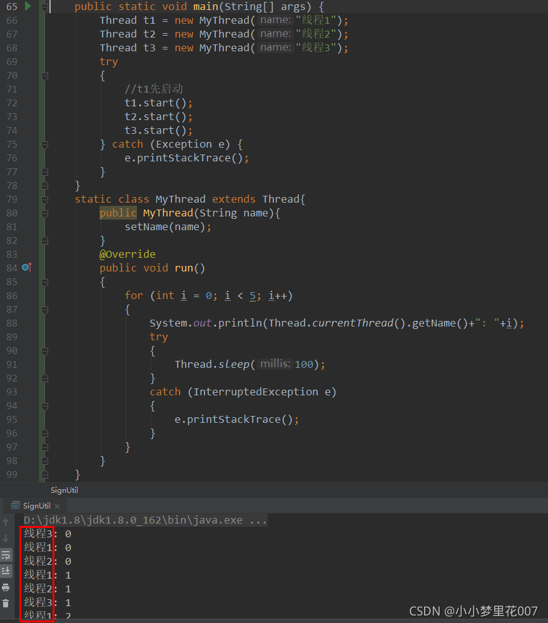
Task: Click the console output line '线程2: 1'
Action: (x=48, y=589)
